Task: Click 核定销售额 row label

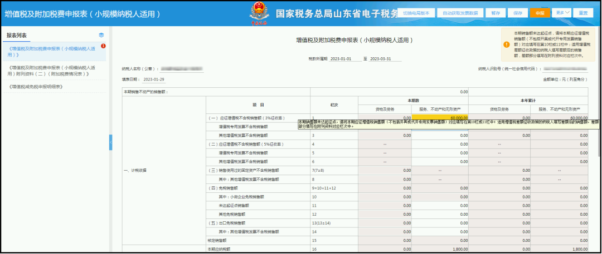Action: [x=218, y=241]
